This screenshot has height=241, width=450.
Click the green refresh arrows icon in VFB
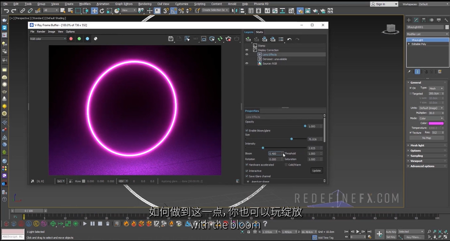pos(220,39)
